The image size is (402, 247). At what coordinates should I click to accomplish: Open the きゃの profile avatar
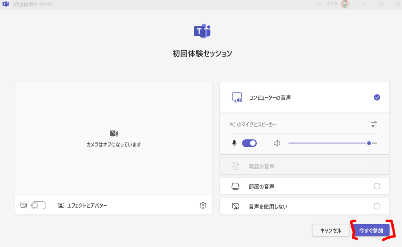[x=345, y=4]
